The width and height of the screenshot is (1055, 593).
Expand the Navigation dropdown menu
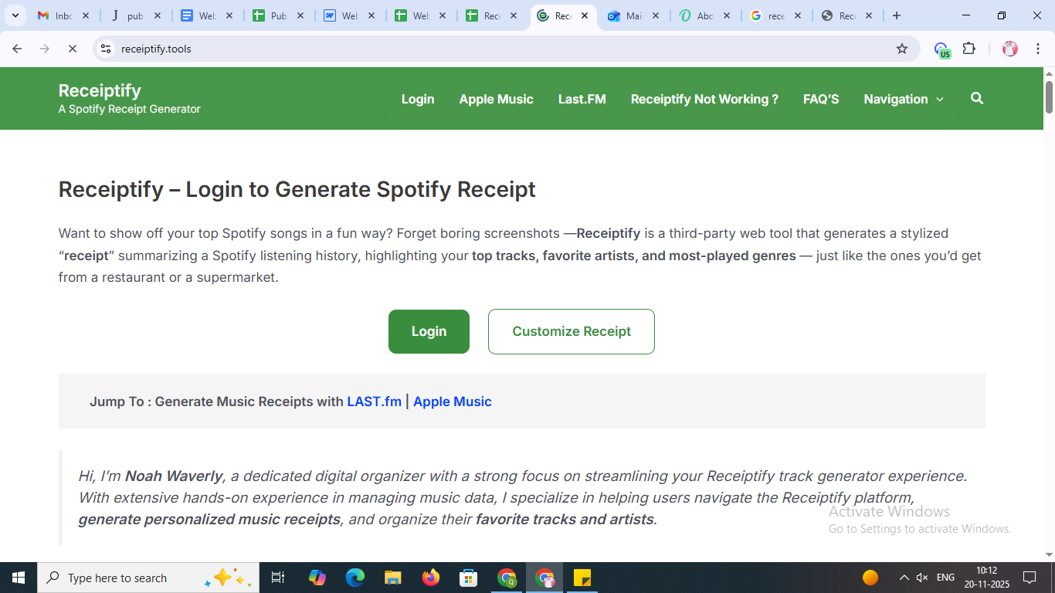[903, 99]
